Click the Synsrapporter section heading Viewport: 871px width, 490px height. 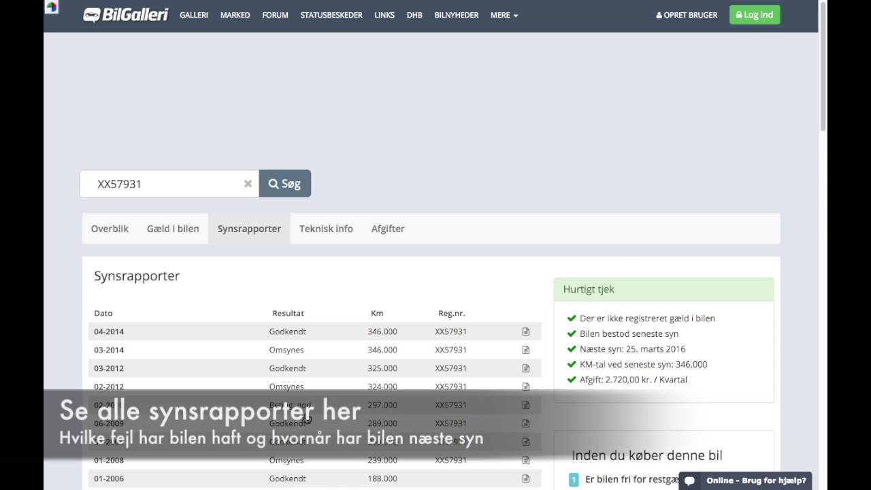pyautogui.click(x=137, y=276)
